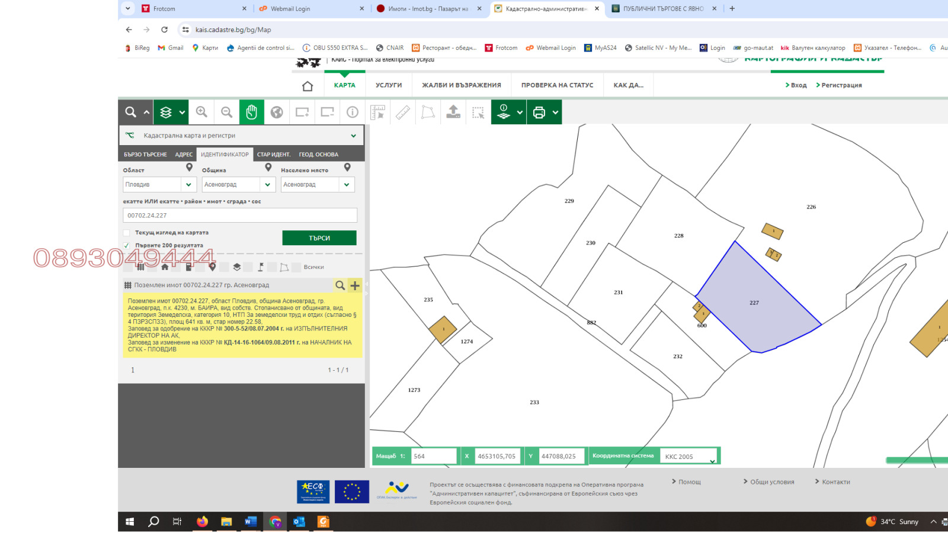Toggle the 'Всички' filter checkbox

pos(296,267)
